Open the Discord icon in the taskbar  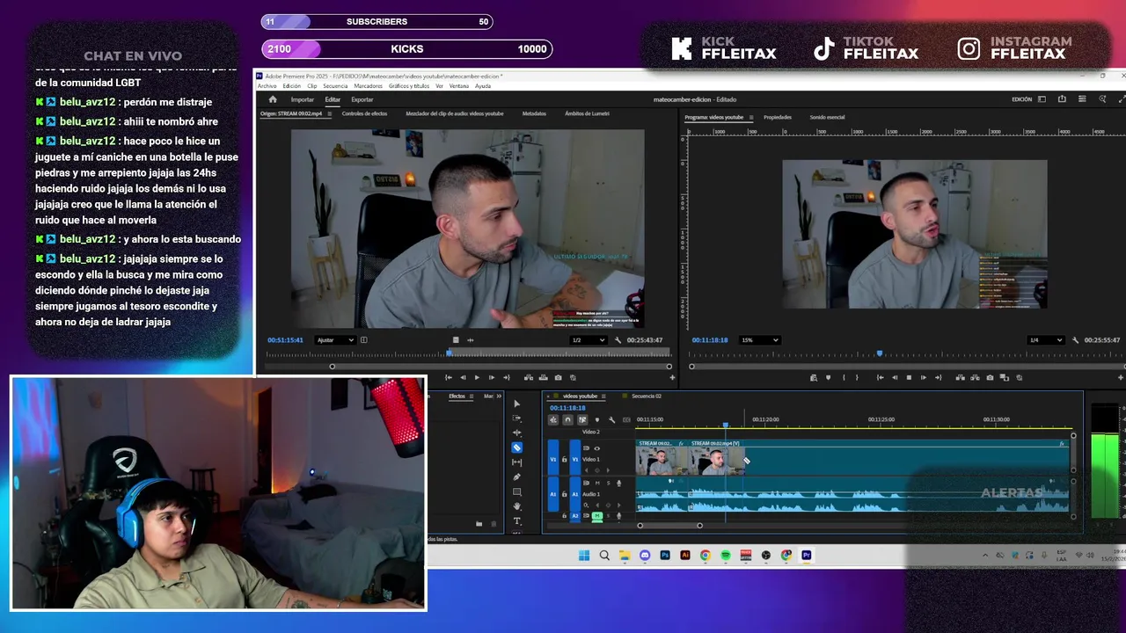pos(645,556)
